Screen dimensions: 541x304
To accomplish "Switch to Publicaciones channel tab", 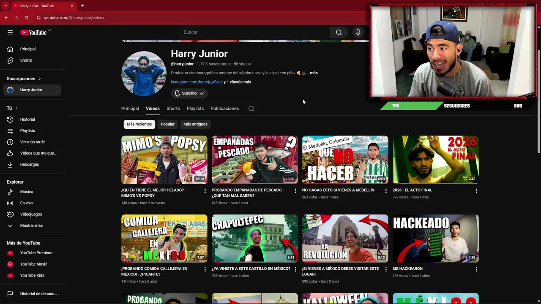I will pyautogui.click(x=224, y=109).
